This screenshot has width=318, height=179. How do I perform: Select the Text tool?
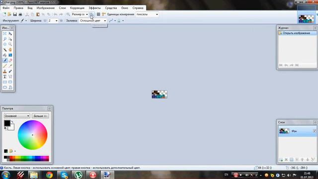(x=5, y=77)
